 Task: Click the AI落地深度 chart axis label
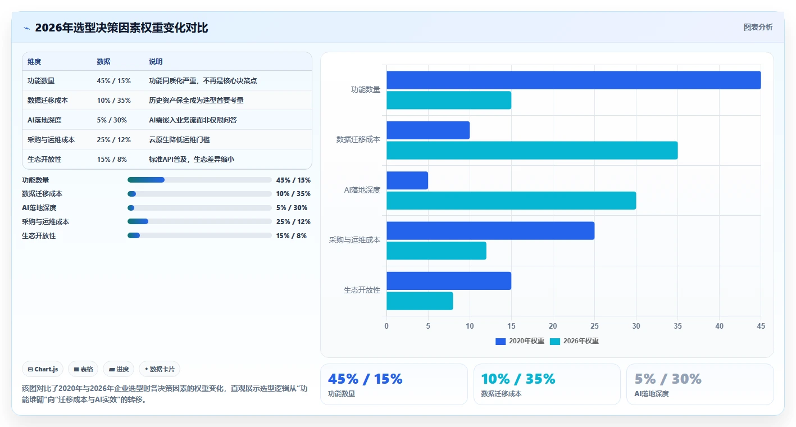point(362,190)
